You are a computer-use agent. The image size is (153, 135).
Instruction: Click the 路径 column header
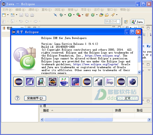(143, 110)
